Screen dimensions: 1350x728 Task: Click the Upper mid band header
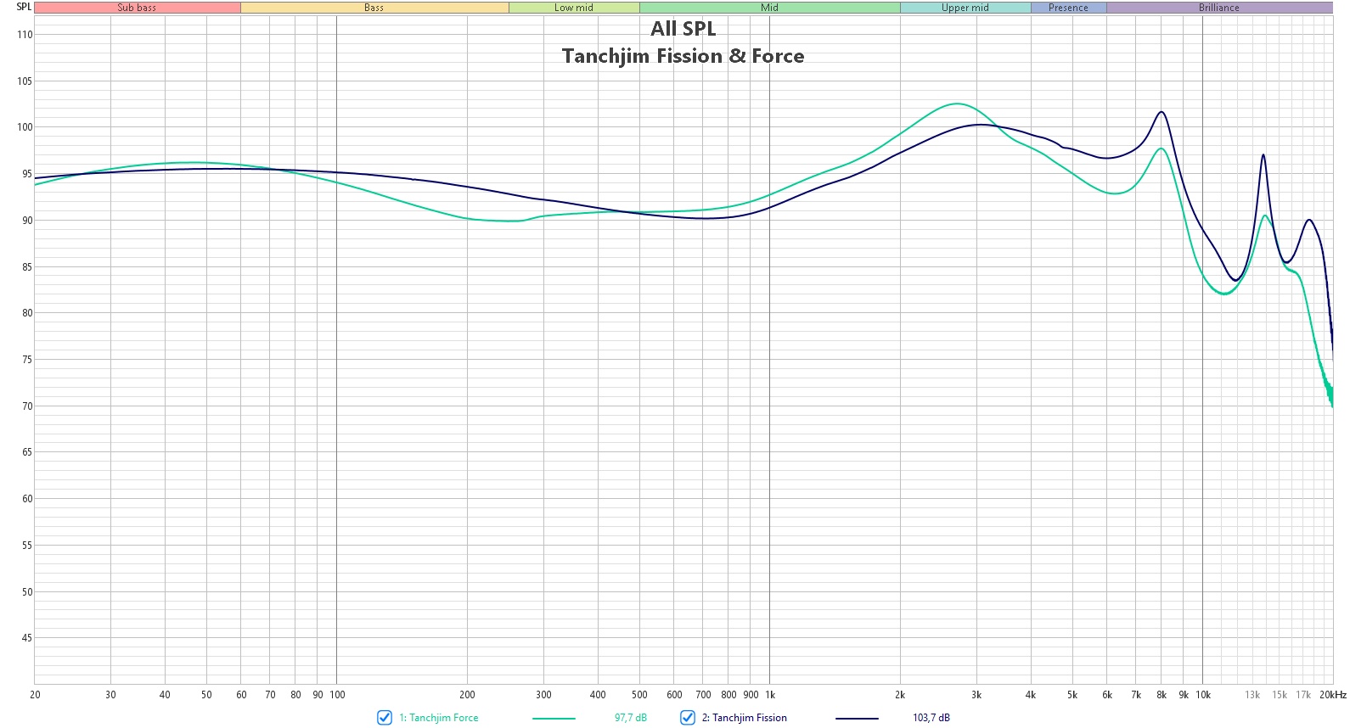coord(965,8)
